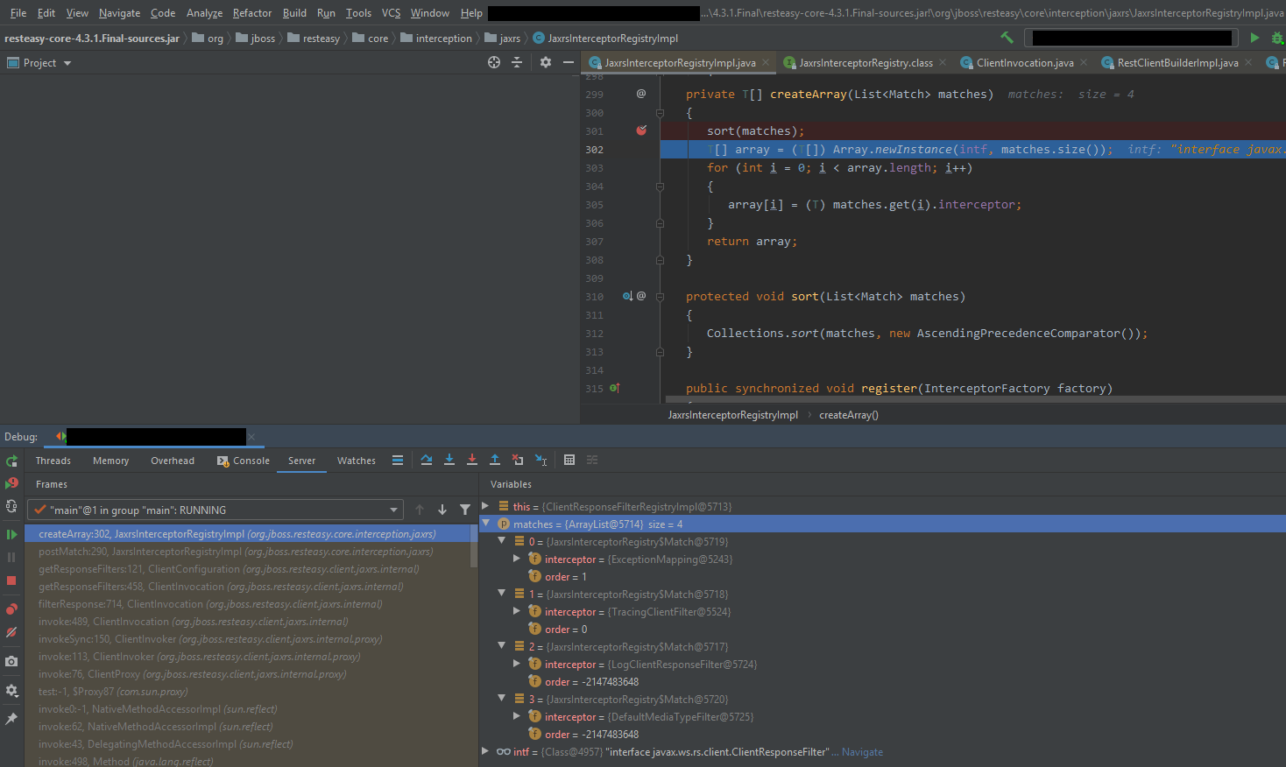The image size is (1286, 767).
Task: Stop the debug session with red square
Action: coord(11,581)
